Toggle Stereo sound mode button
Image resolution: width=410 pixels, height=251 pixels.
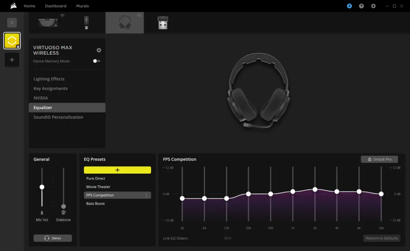coord(53,238)
